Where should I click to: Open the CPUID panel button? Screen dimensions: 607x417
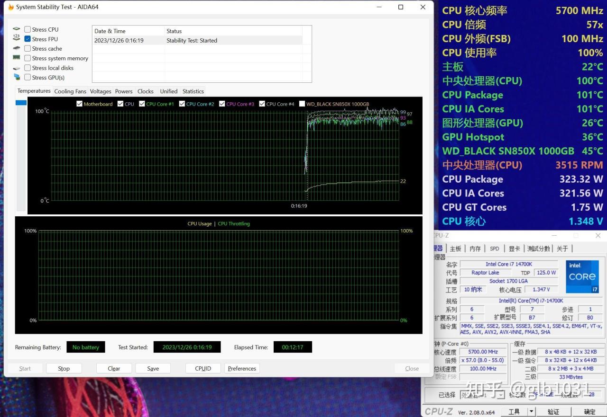point(203,368)
